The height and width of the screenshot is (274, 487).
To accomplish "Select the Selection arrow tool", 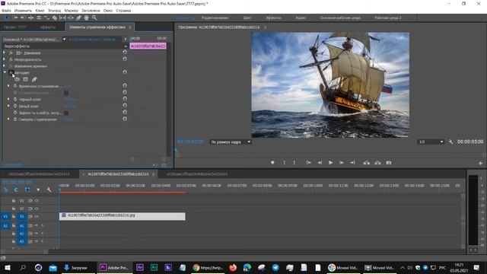I will (7, 18).
